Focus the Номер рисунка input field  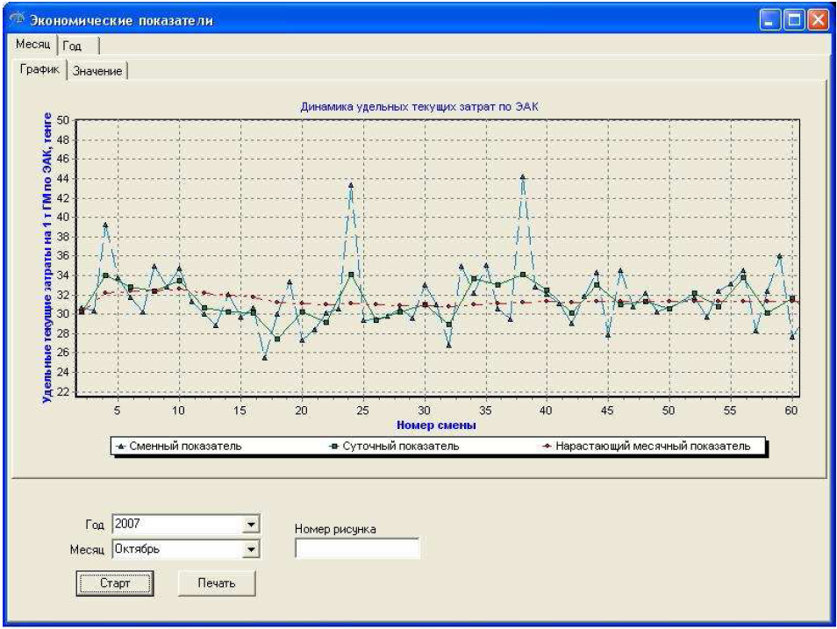(357, 549)
